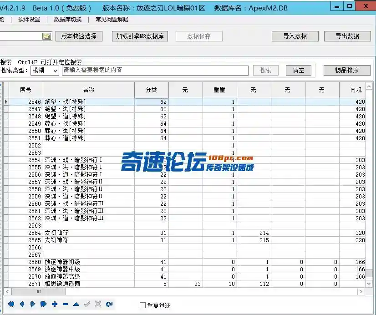The width and height of the screenshot is (376, 315).
Task: Select row 太初仙符
Action: (x=185, y=233)
